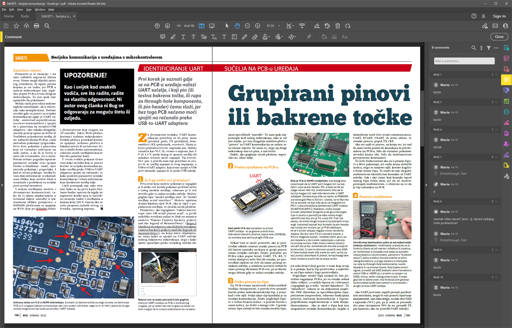512x328 pixels.
Task: Select the Pencil drawing tool
Action: click(x=244, y=37)
